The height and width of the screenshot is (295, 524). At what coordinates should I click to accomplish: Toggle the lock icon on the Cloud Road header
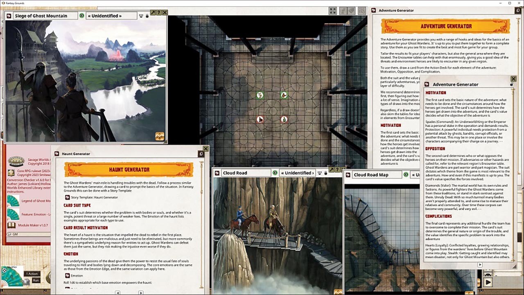(x=325, y=173)
